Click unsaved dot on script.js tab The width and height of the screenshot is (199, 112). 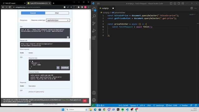click(113, 8)
